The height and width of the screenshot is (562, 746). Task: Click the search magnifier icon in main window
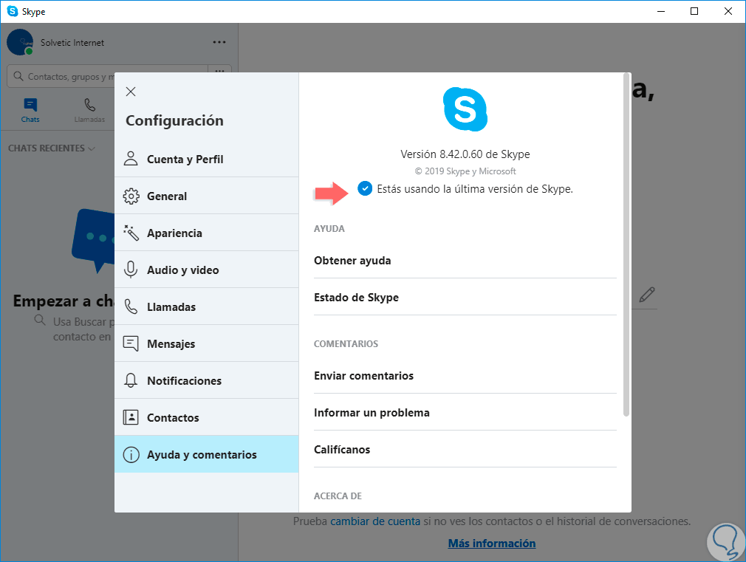point(18,76)
